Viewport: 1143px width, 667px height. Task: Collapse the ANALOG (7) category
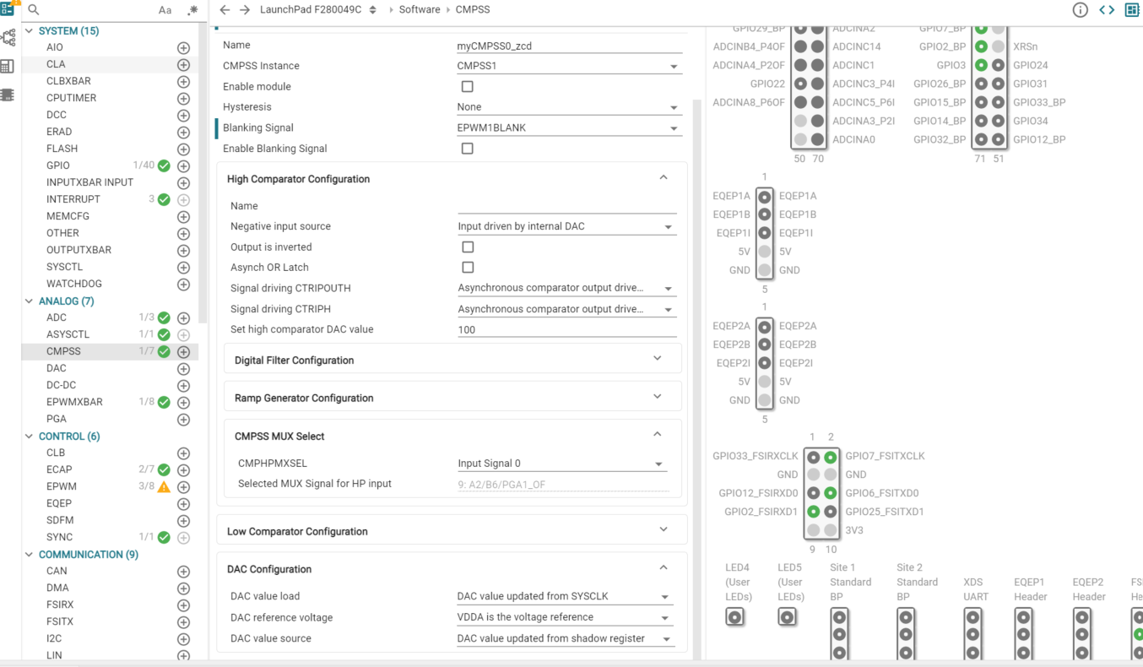[30, 301]
